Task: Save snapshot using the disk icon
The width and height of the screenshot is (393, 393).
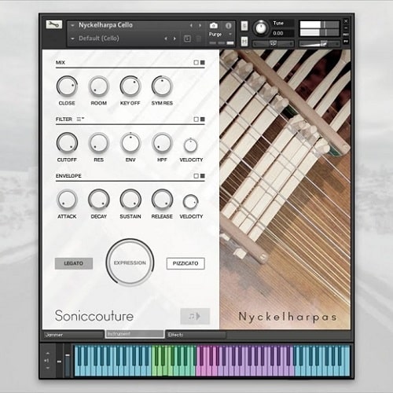Action: (187, 39)
